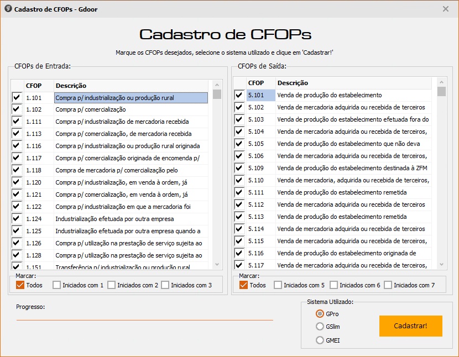Screen dimensions: 459x357
Task: Check the Iniciados com 5 box
Action: coord(278,285)
